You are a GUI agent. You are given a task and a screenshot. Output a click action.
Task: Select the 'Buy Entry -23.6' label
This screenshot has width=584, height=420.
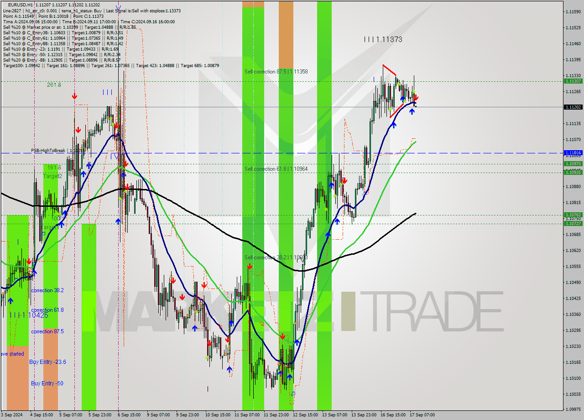[x=47, y=362]
